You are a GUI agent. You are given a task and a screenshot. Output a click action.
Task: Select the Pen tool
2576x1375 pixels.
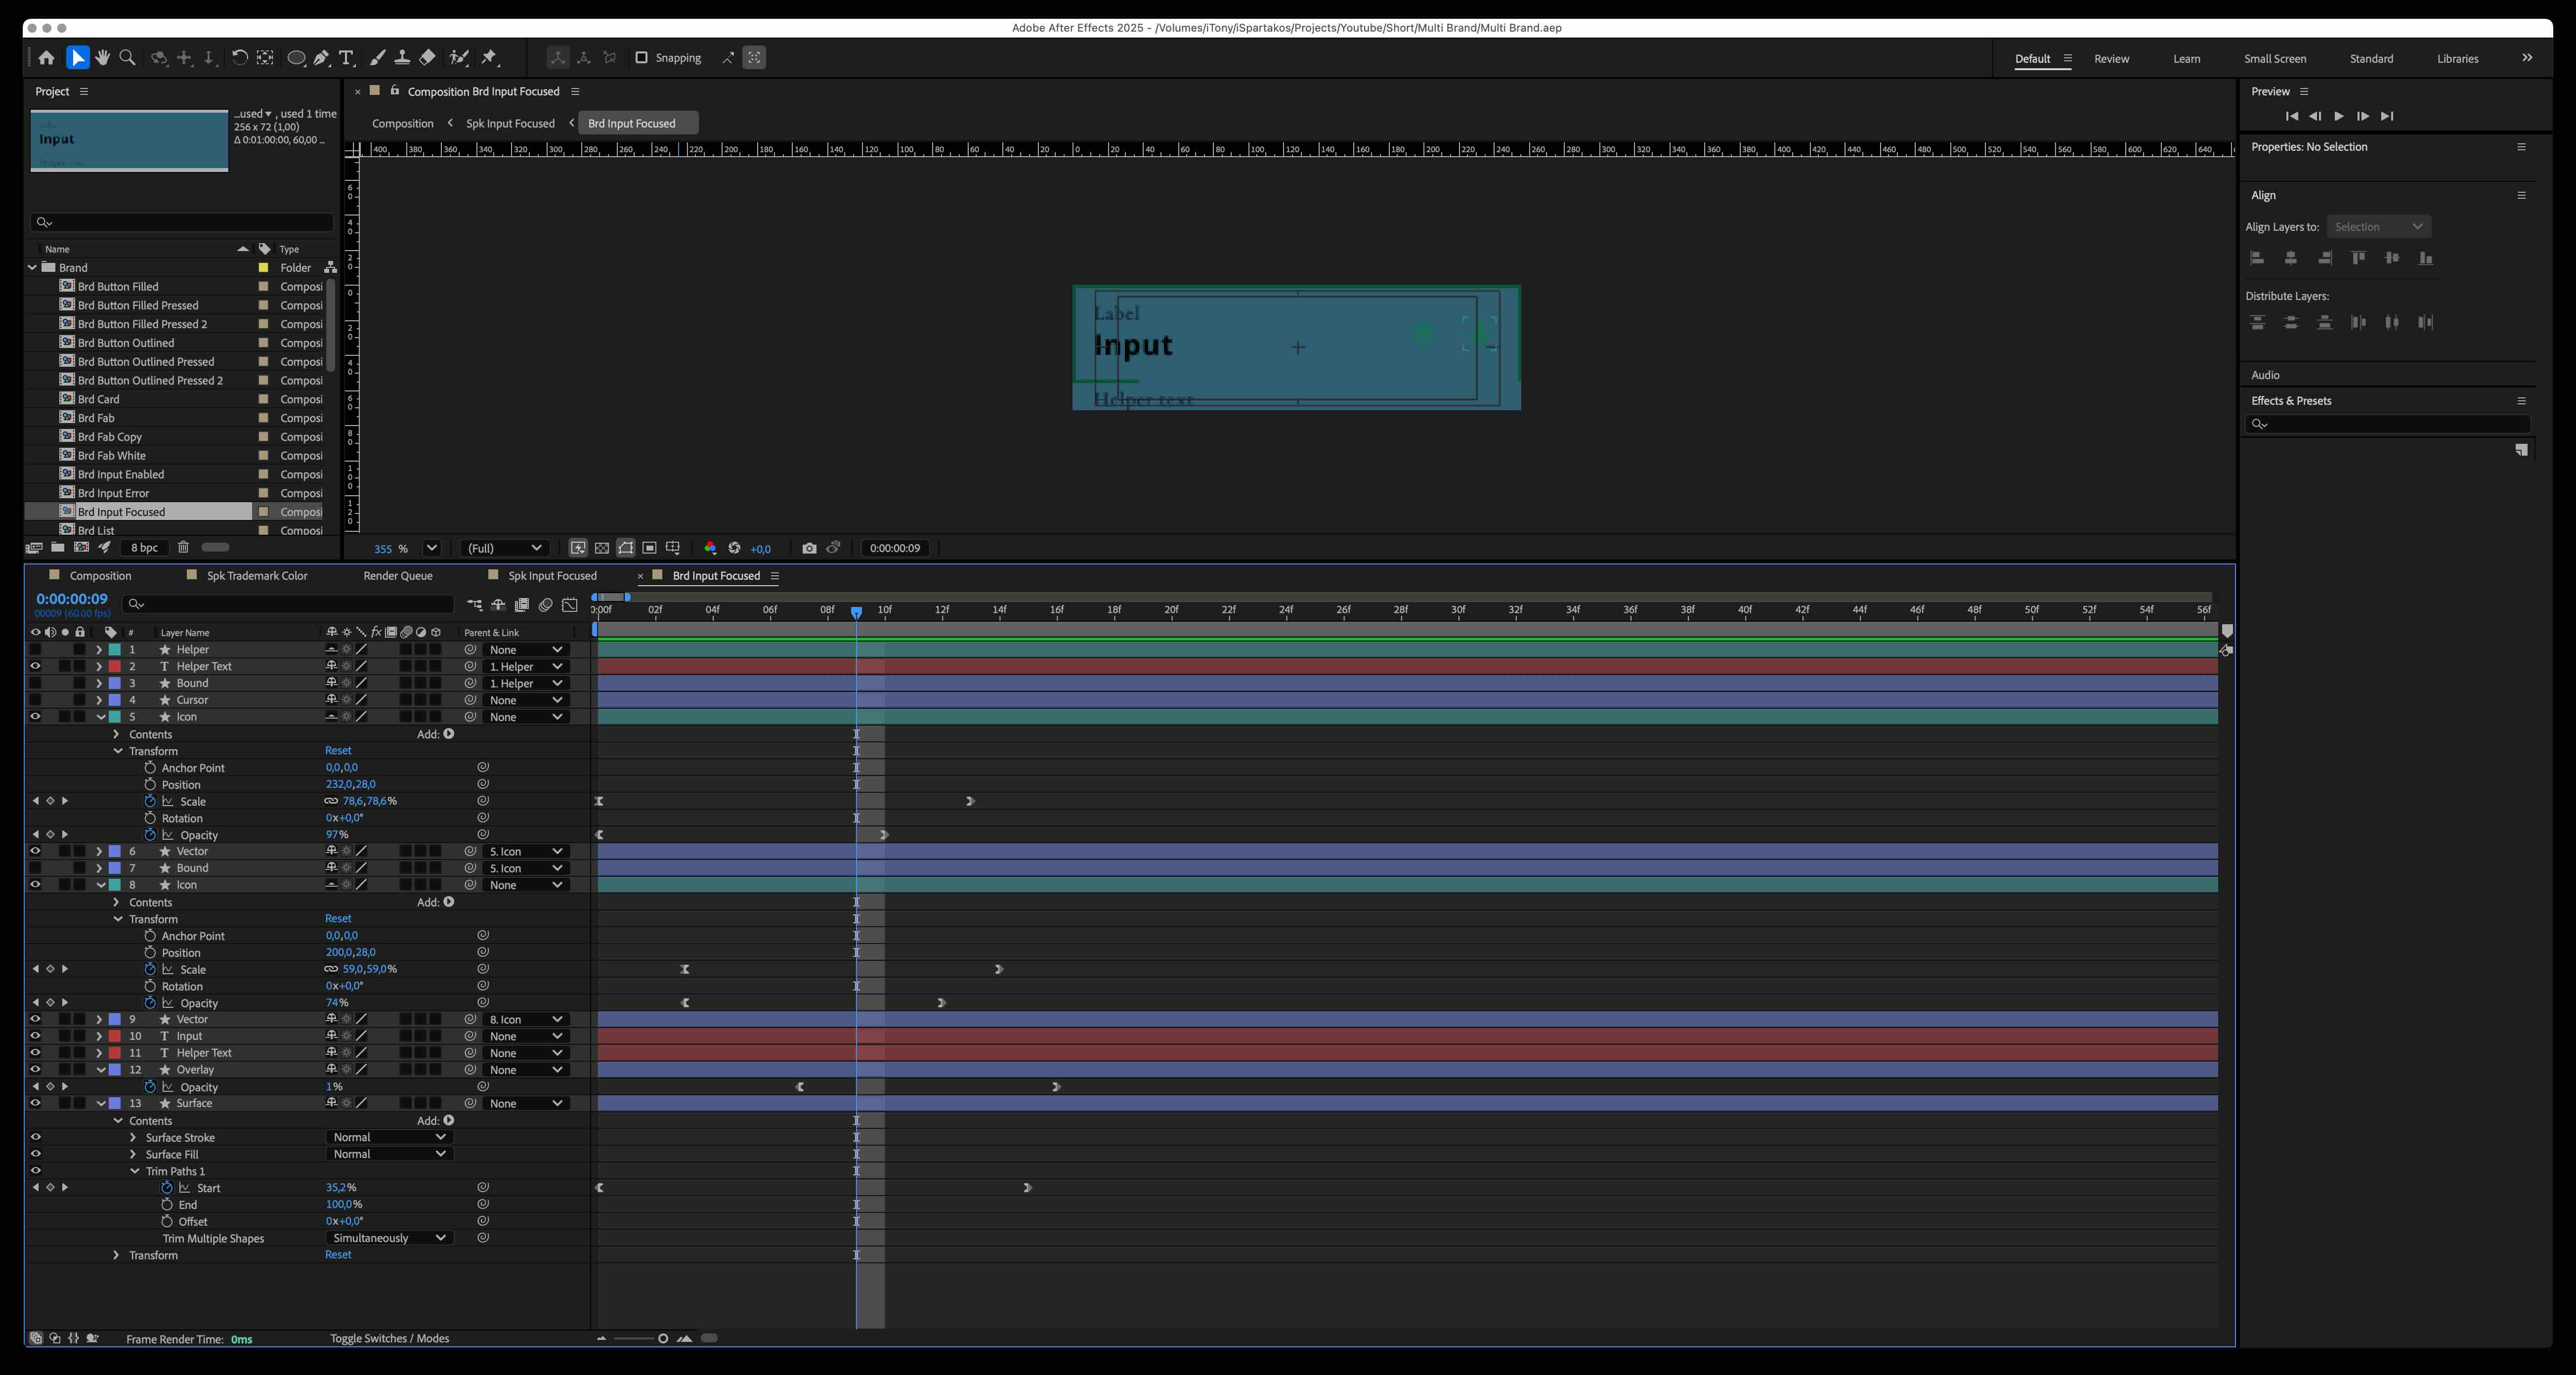321,58
